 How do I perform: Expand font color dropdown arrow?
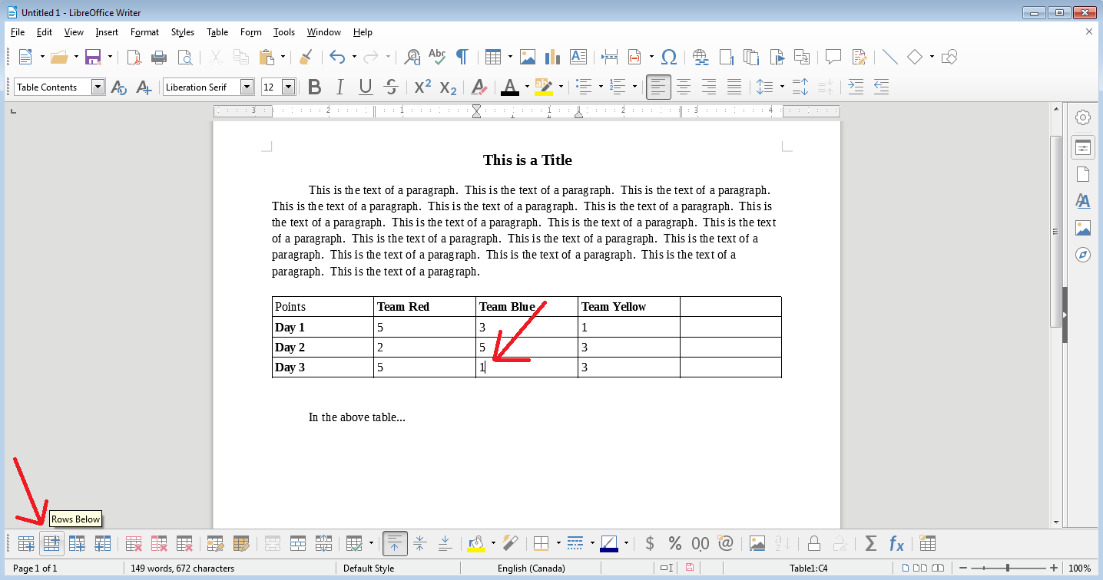pyautogui.click(x=527, y=87)
